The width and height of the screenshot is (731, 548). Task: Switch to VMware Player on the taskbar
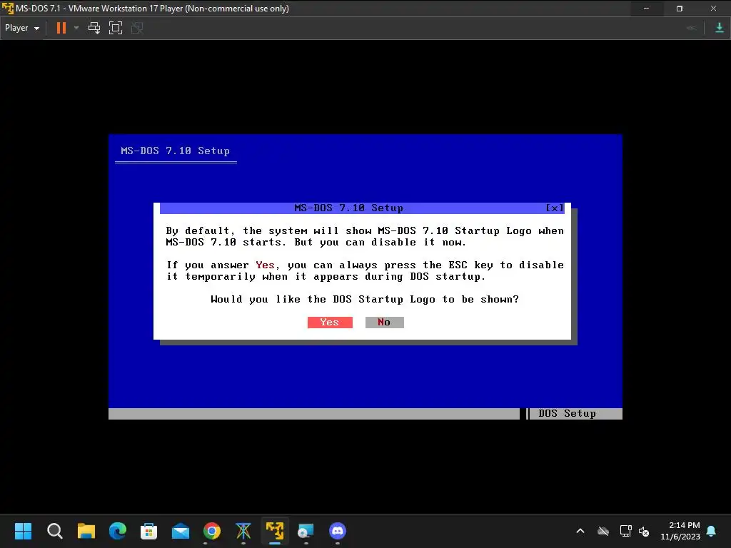coord(275,531)
